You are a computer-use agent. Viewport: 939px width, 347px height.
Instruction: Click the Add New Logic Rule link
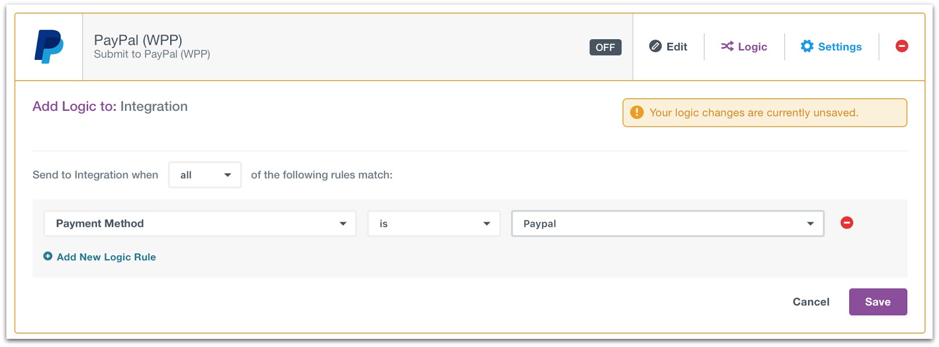pyautogui.click(x=106, y=257)
